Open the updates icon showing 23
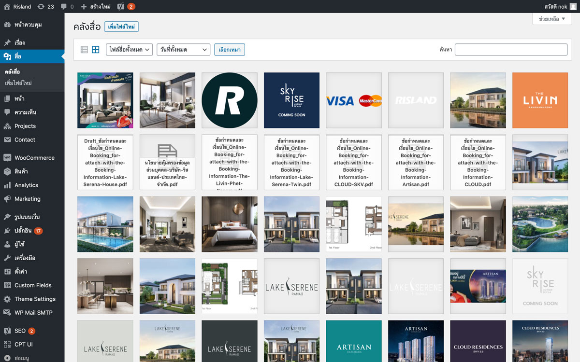Image resolution: width=580 pixels, height=362 pixels. click(45, 7)
